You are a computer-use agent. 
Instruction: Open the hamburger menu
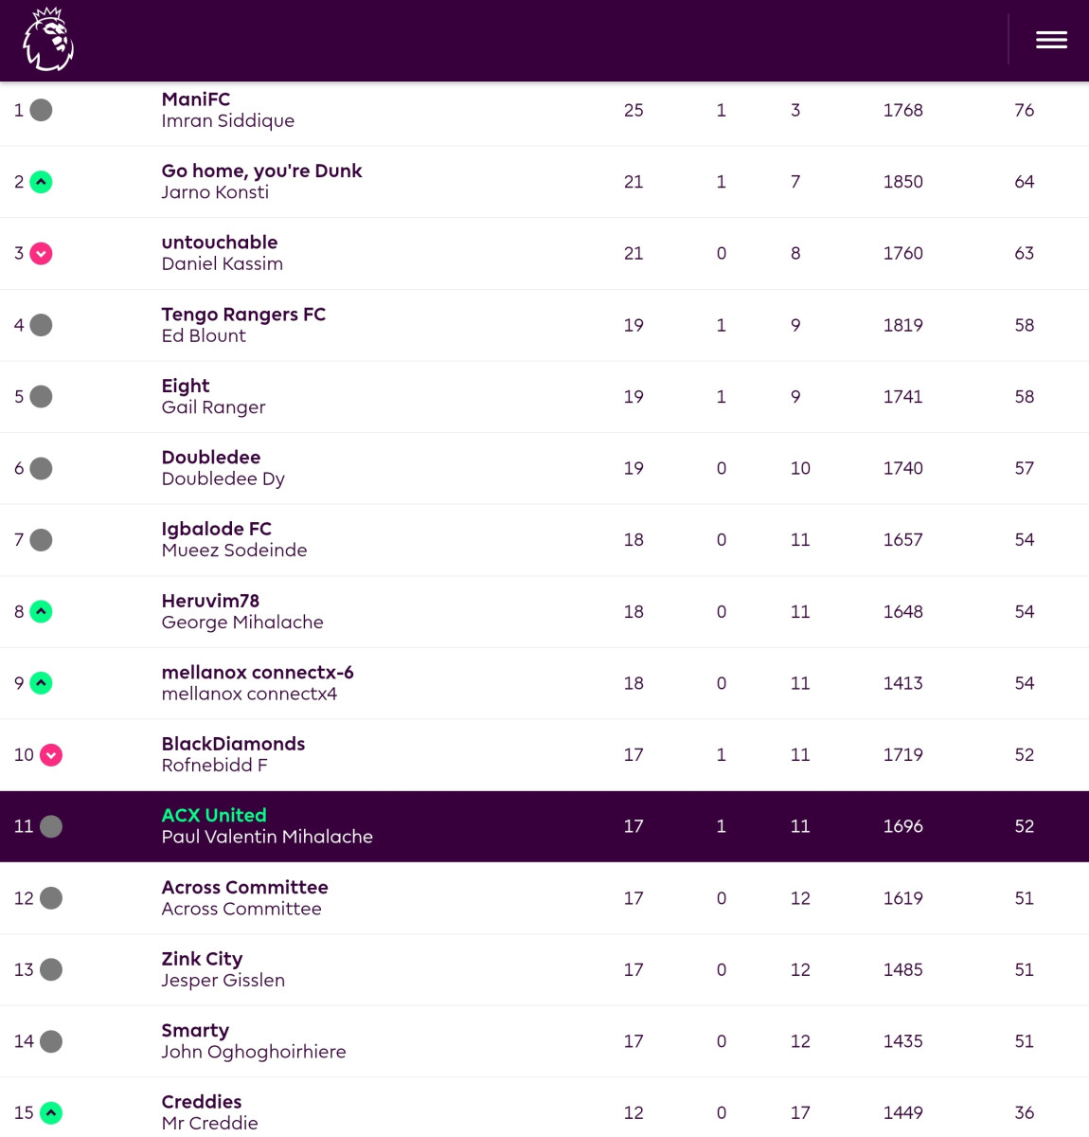pyautogui.click(x=1051, y=40)
